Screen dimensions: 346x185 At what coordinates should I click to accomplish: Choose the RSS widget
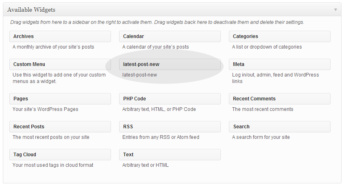point(170,127)
